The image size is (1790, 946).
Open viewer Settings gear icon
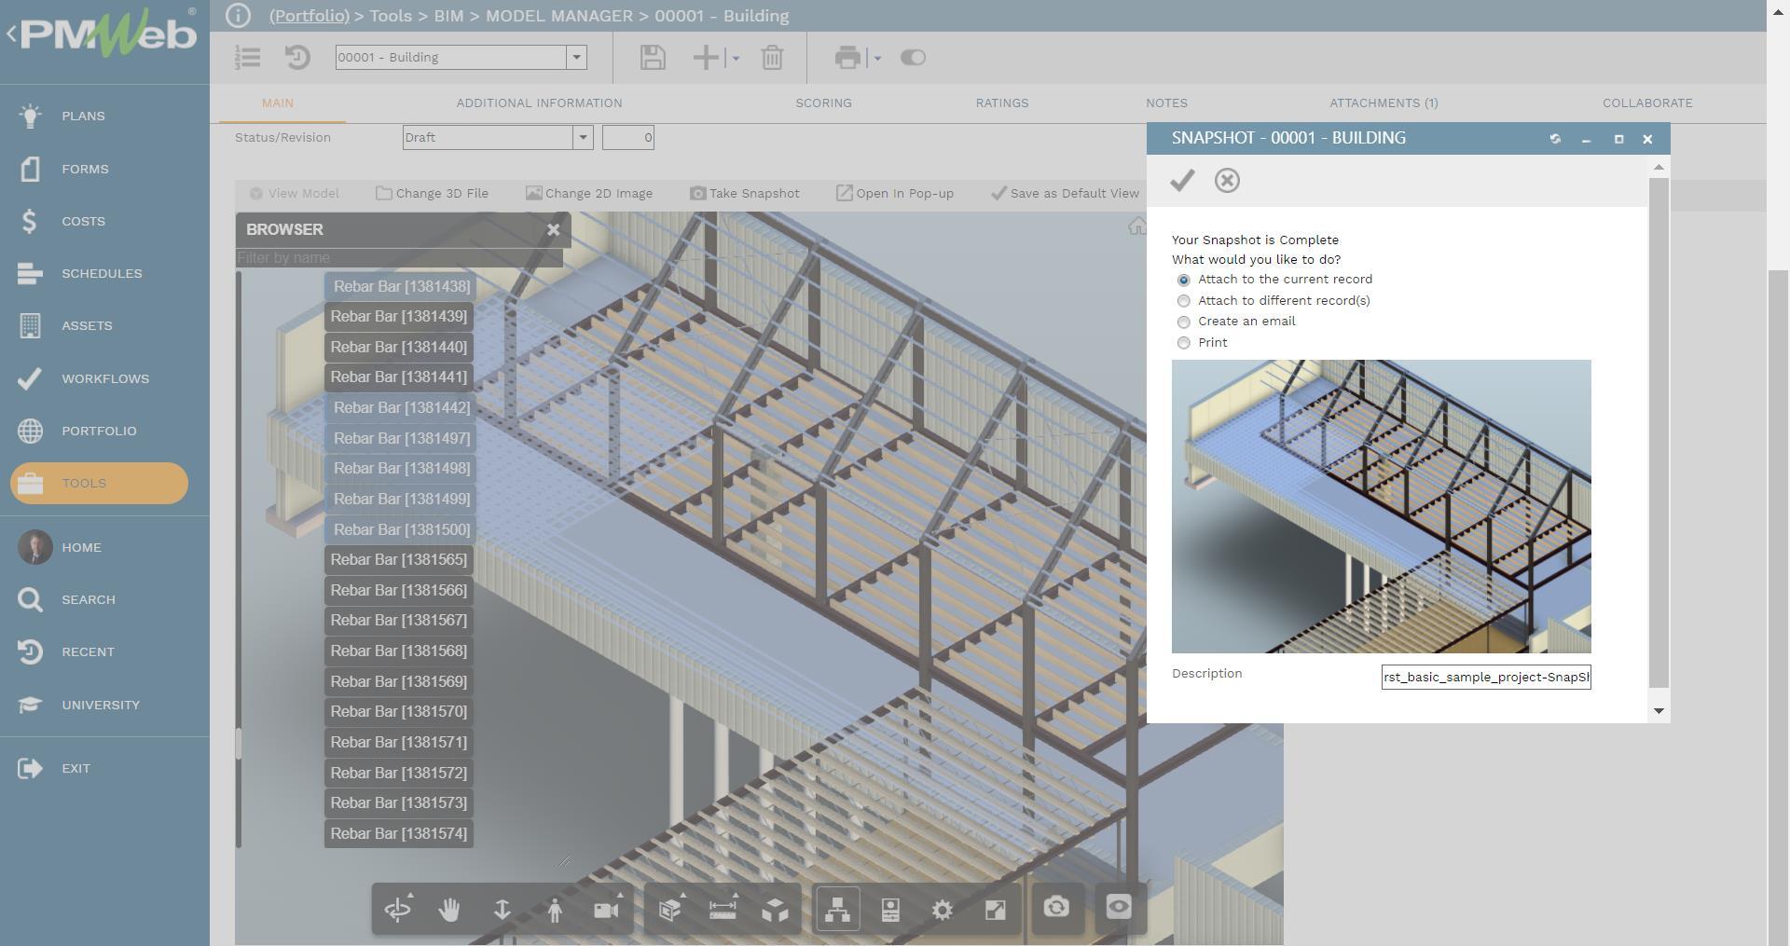click(x=943, y=909)
